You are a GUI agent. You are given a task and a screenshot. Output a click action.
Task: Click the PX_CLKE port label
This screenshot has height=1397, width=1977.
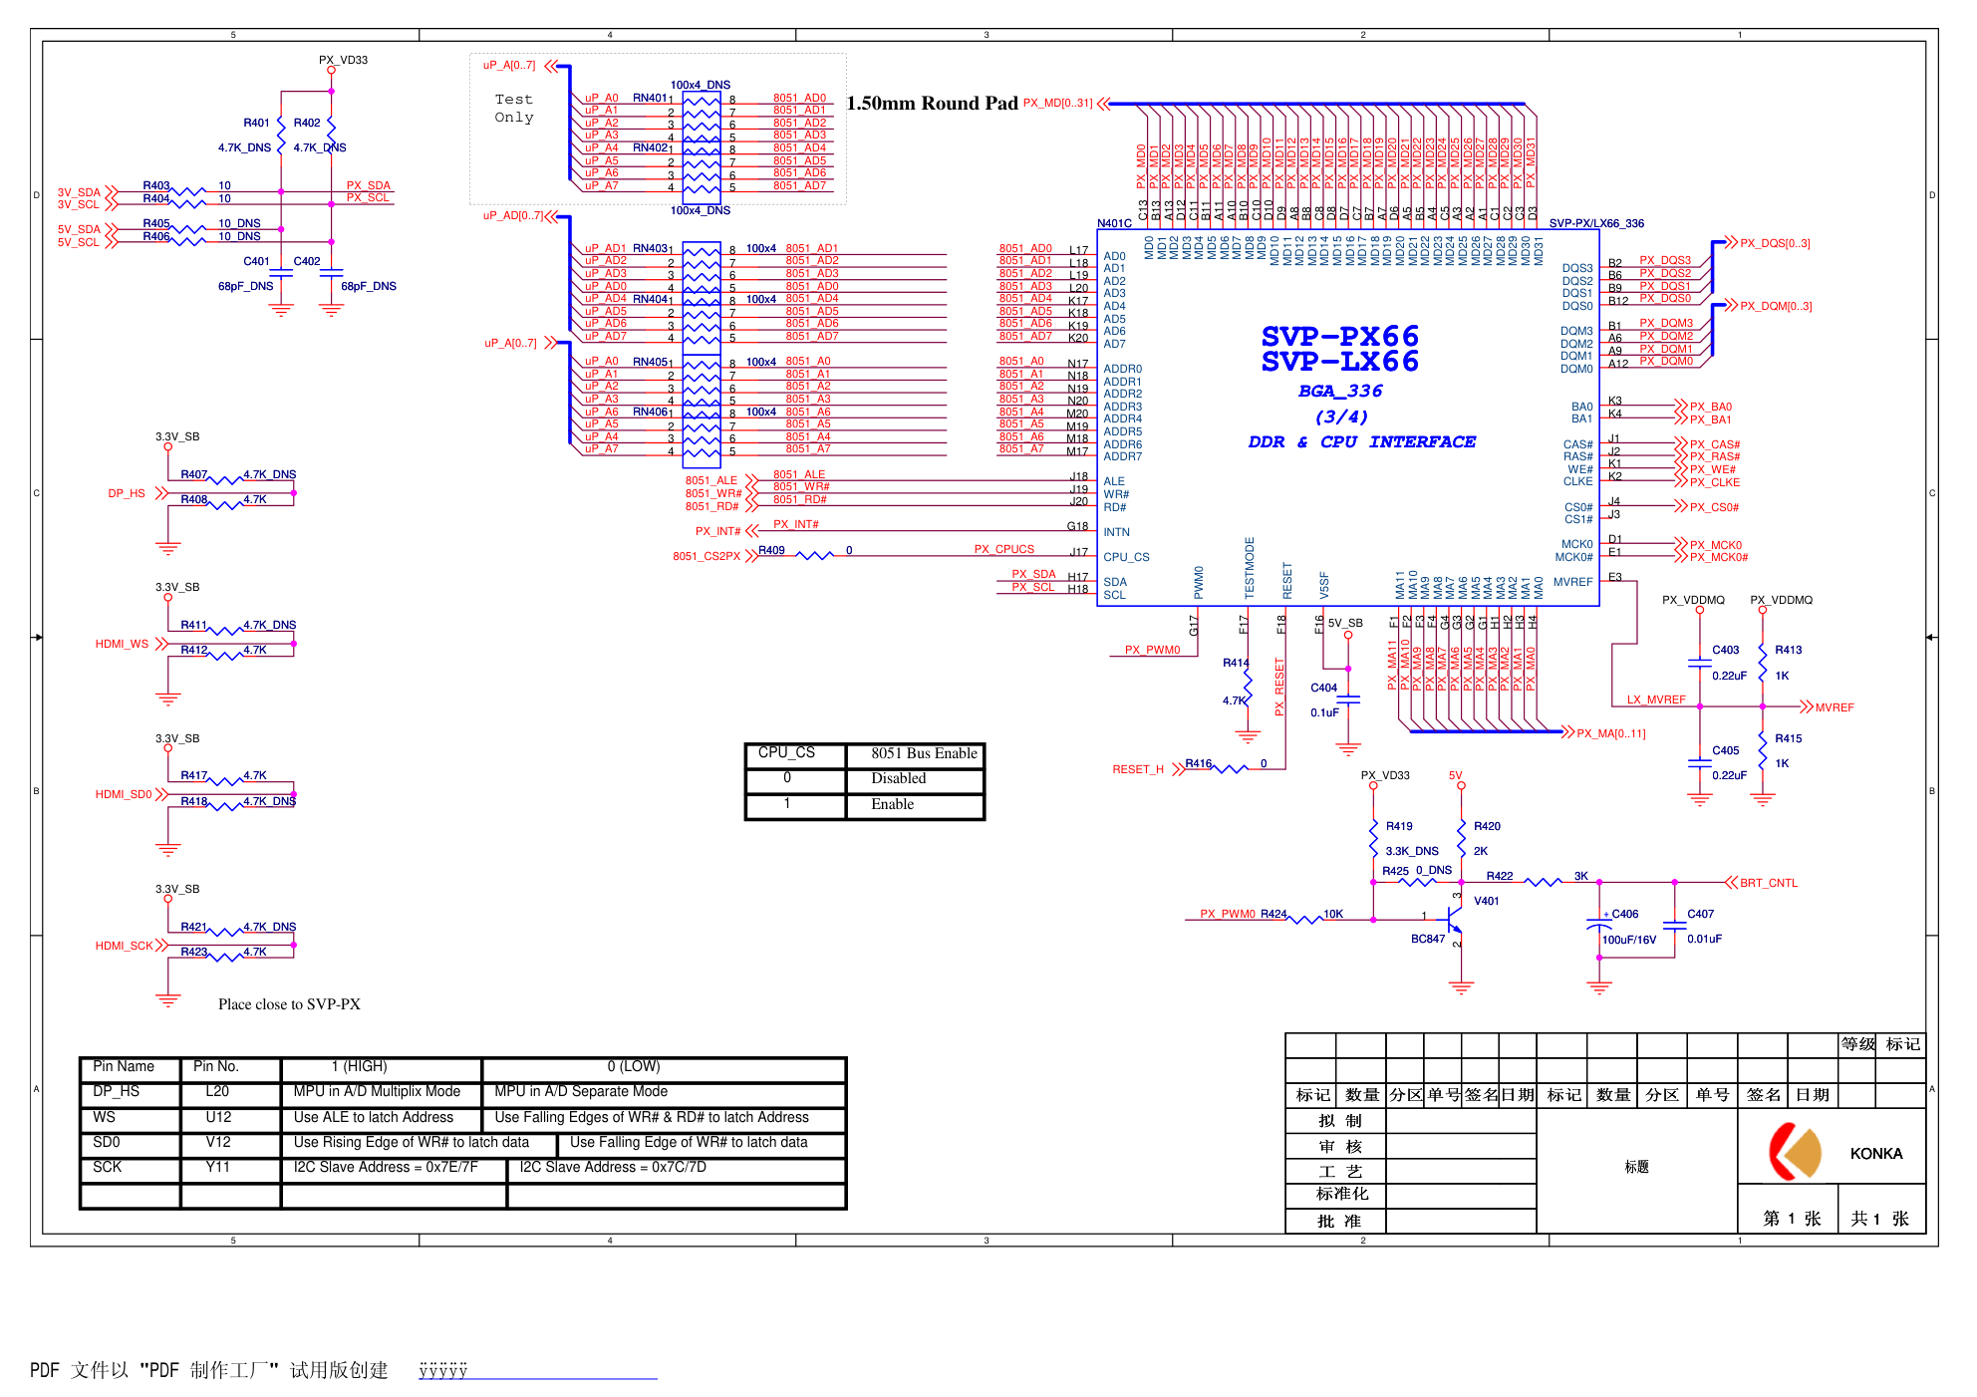tap(1715, 482)
